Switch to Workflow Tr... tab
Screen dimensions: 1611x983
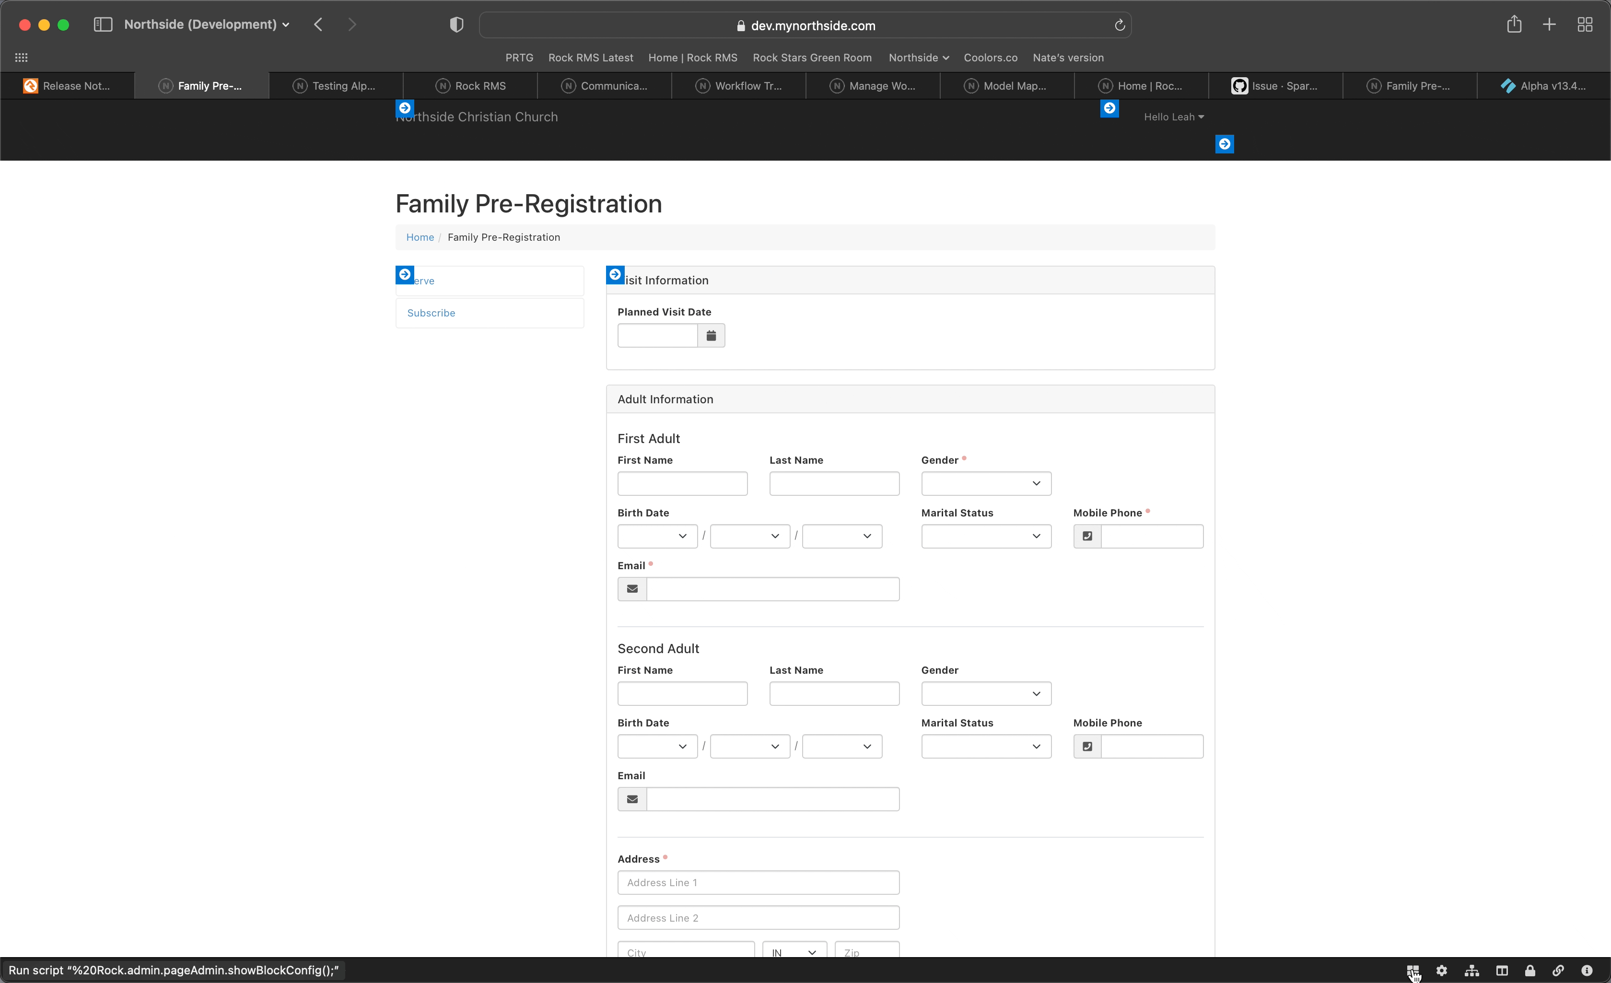tap(739, 86)
